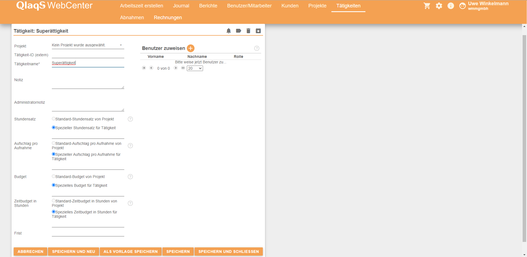The height and width of the screenshot is (257, 527).
Task: Click the tag label icon in Tätigkeit header
Action: coord(238,31)
